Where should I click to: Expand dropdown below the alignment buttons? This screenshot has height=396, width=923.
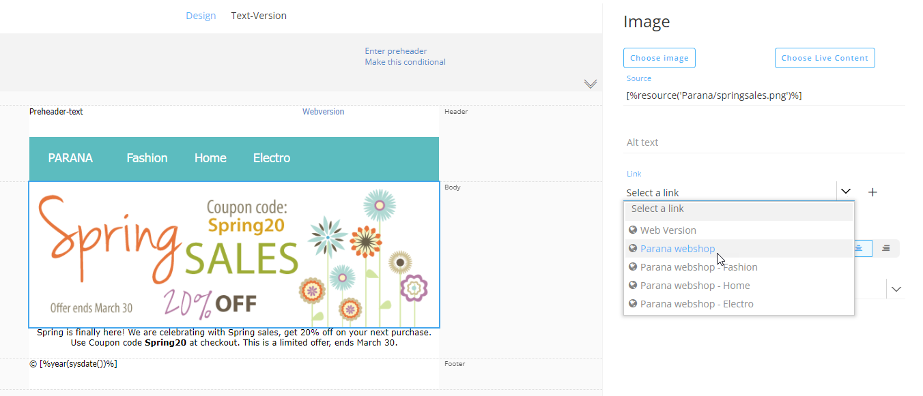point(896,289)
